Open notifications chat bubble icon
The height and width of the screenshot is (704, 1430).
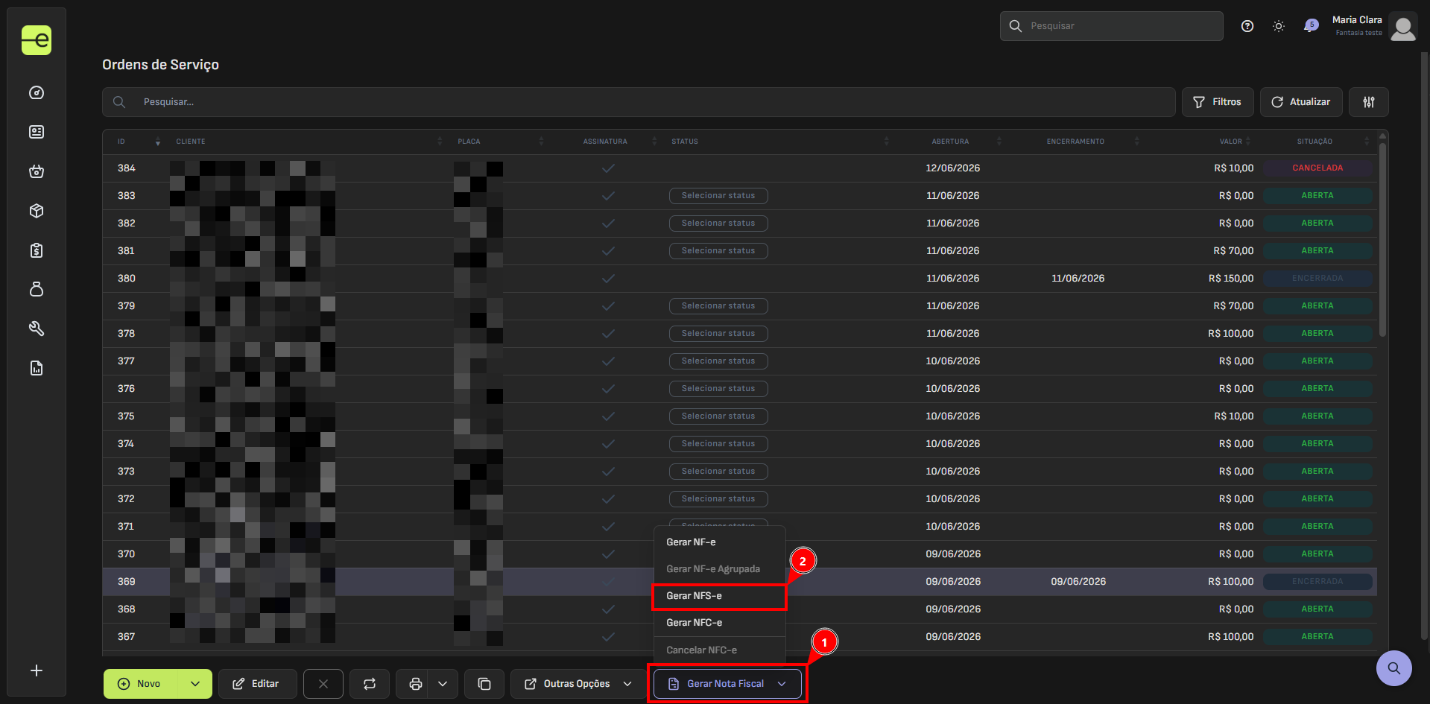coord(1310,26)
